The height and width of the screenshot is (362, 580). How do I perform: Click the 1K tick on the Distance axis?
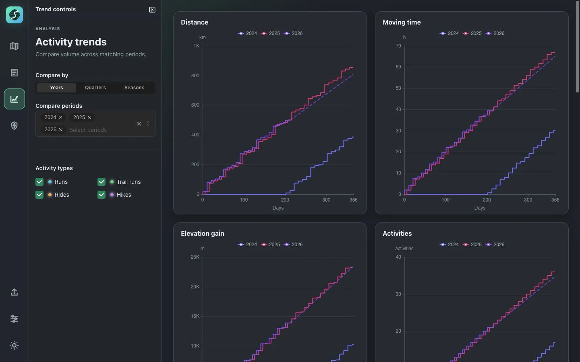197,46
